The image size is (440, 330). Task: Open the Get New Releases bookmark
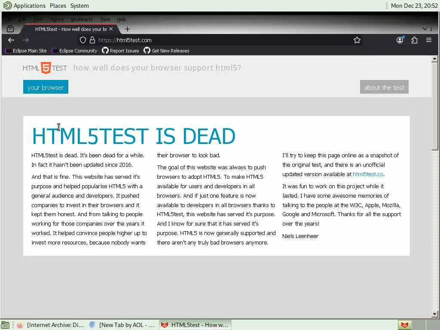coord(166,51)
